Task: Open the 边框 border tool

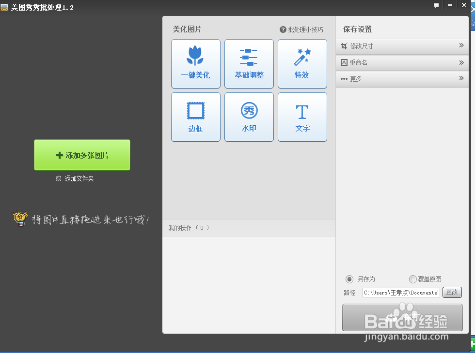Action: click(195, 117)
